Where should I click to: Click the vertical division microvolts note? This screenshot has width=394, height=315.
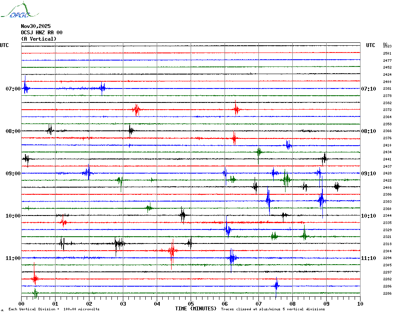point(54,309)
